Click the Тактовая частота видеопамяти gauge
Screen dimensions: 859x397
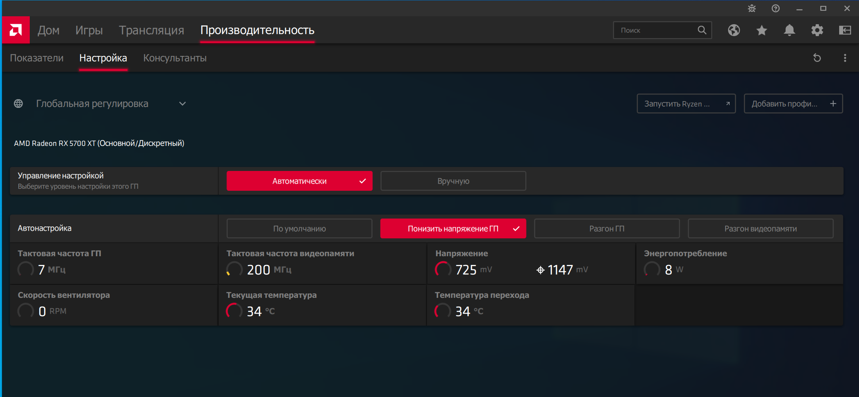coord(234,269)
